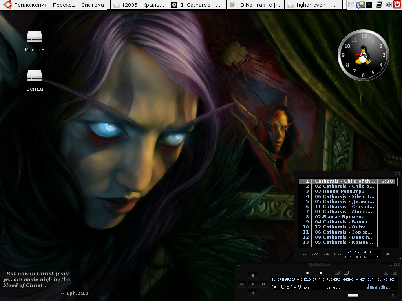Image resolution: width=402 pixels, height=301 pixels.
Task: Open the Венда drive desktop icon
Action: pos(35,80)
